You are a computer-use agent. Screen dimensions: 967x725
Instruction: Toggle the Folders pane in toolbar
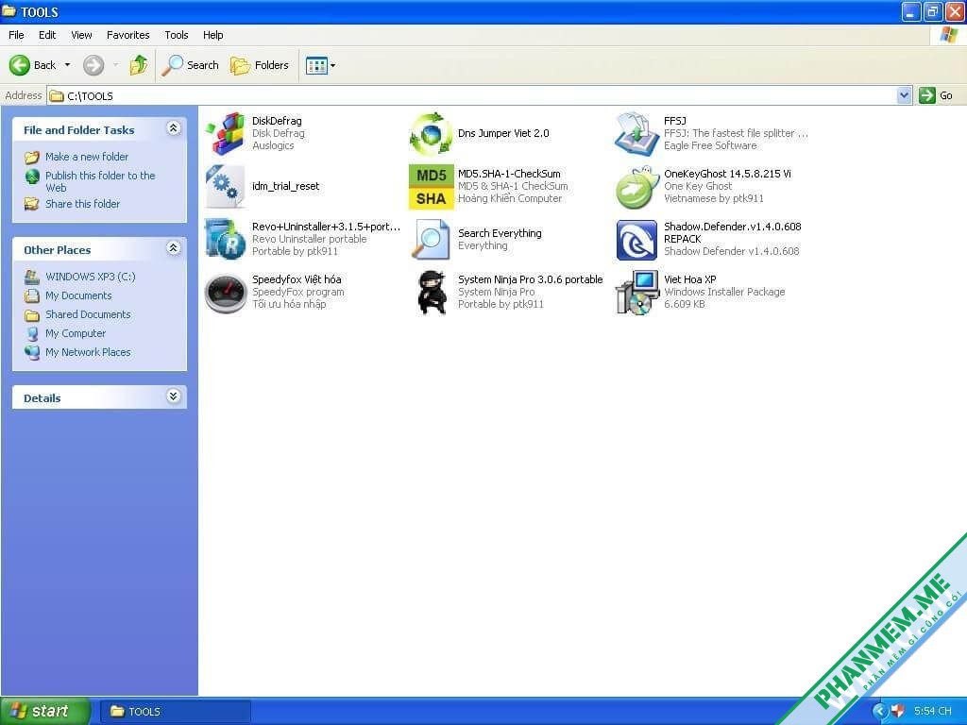pyautogui.click(x=259, y=65)
